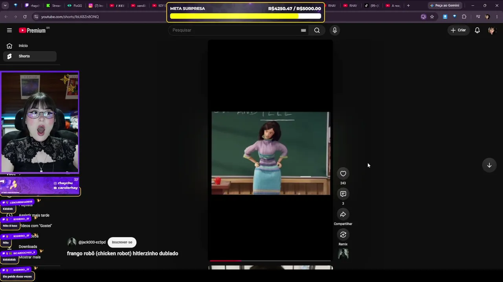Open the Chrome extensions puzzle icon
Viewport: 503px width, 282px height.
[464, 17]
